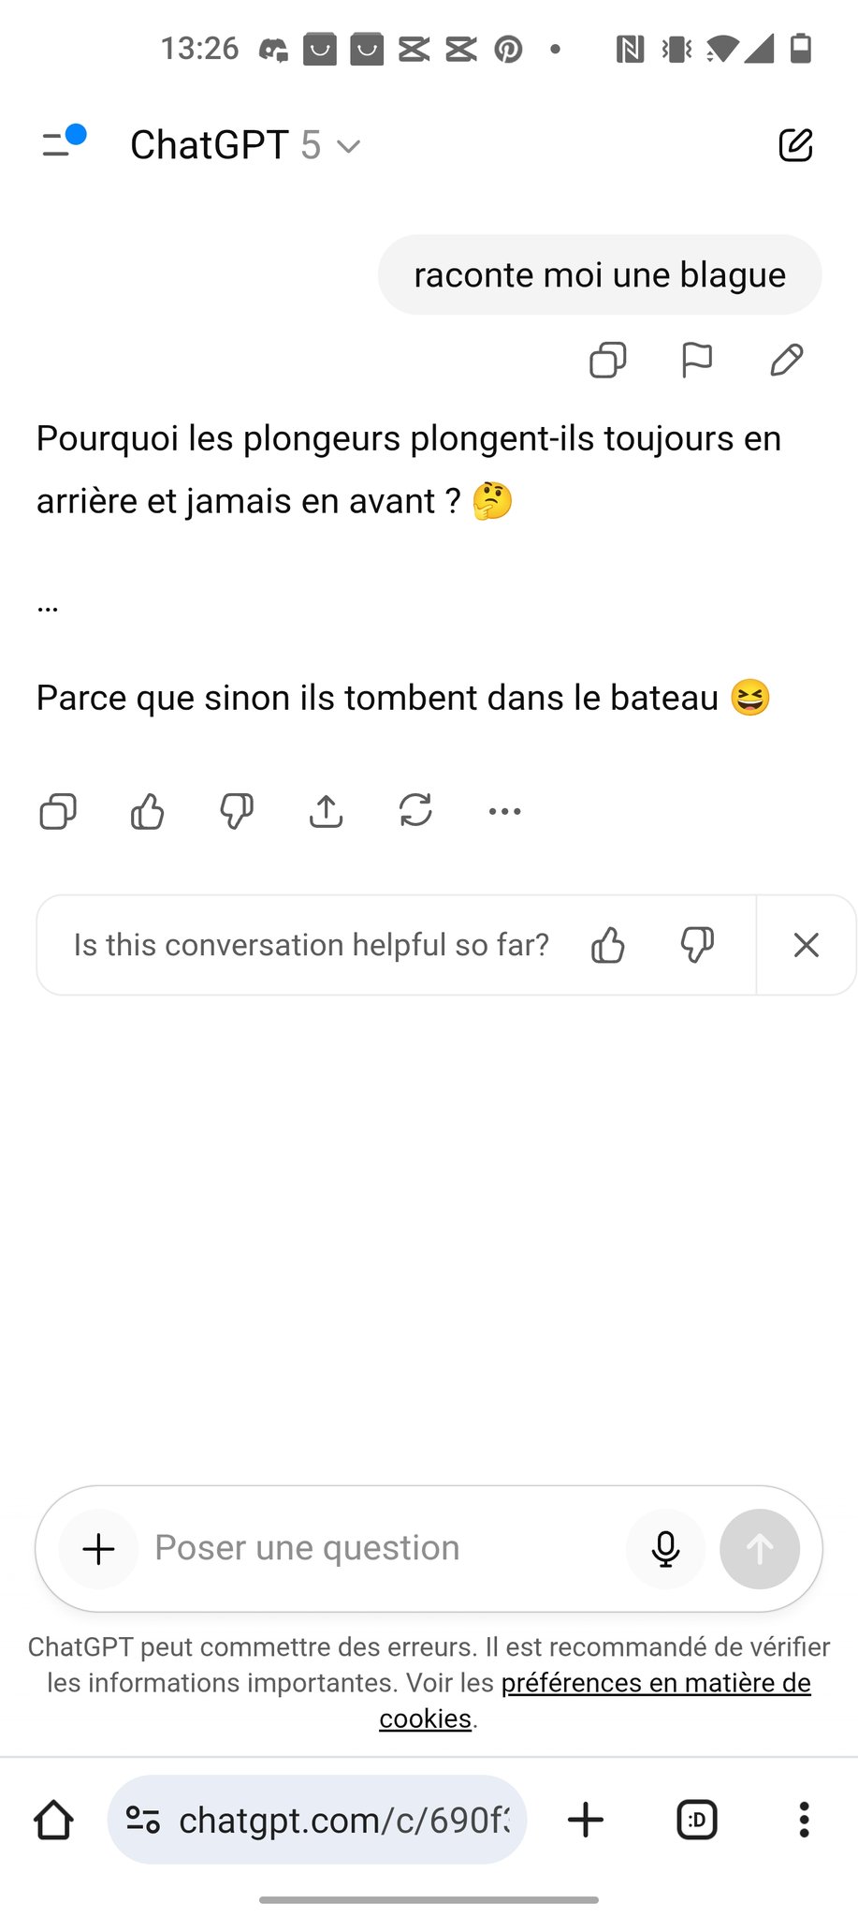Open préférences en matière de cookies link
The height and width of the screenshot is (1918, 858).
tap(595, 1700)
